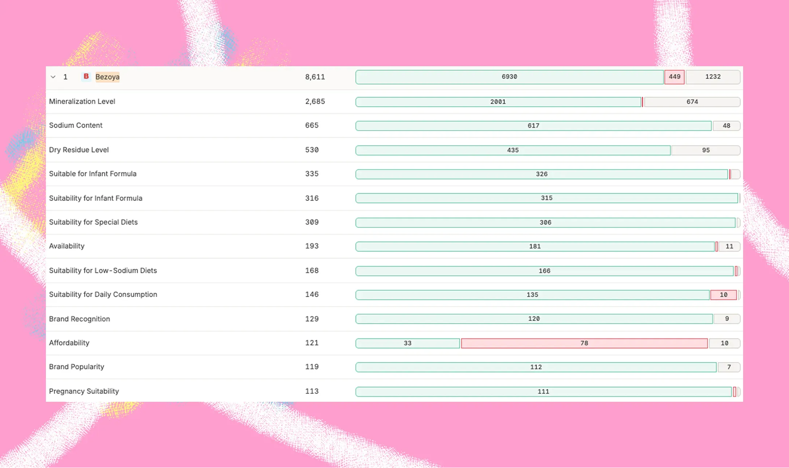Viewport: 789px width, 468px height.
Task: Click the Dry Residue gray segment 95
Action: (706, 150)
